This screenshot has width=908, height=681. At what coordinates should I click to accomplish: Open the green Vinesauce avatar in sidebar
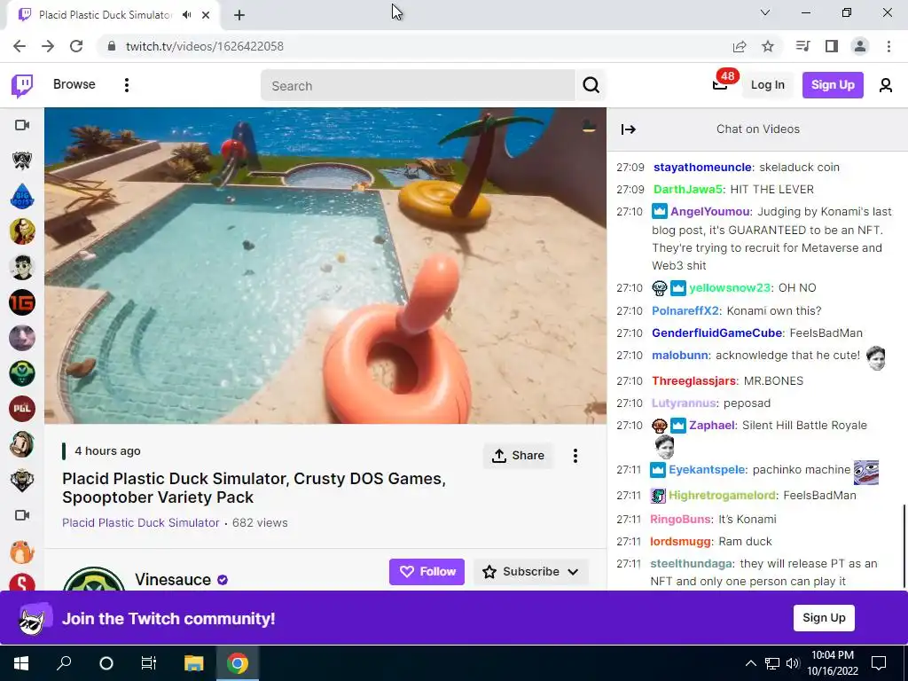(x=22, y=373)
